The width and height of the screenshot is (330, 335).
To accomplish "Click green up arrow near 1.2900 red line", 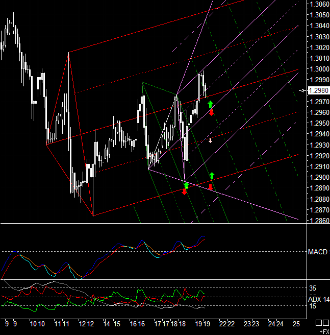I will [x=212, y=176].
